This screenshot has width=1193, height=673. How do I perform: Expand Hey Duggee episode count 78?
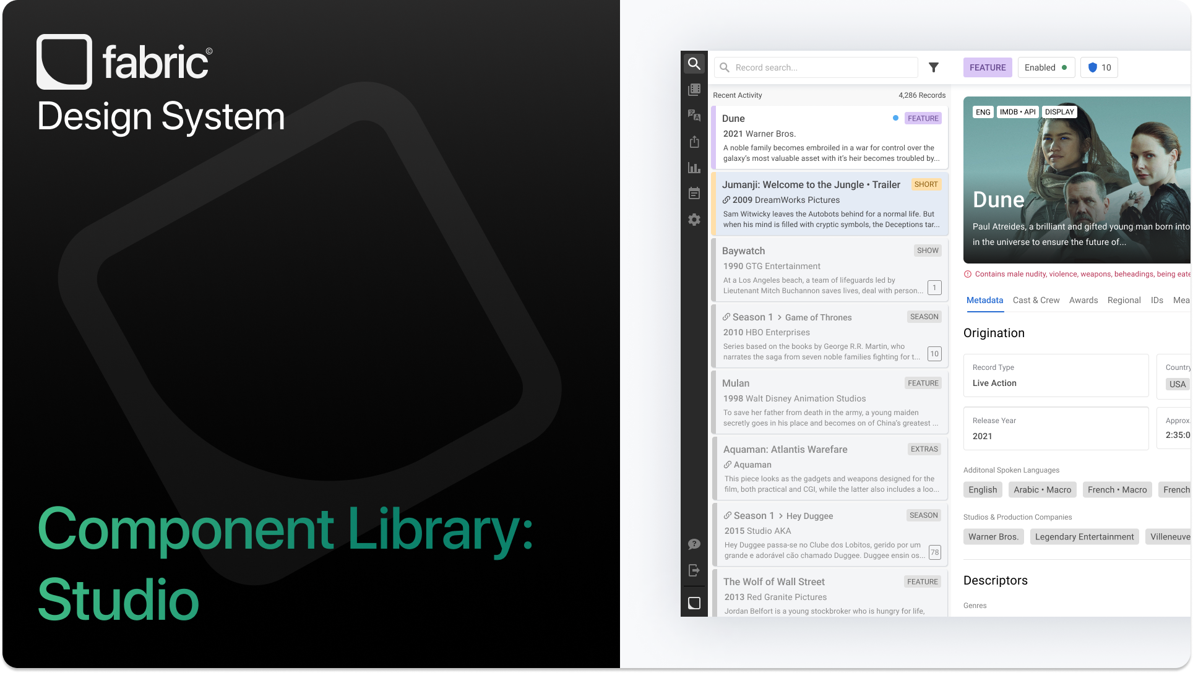tap(934, 552)
